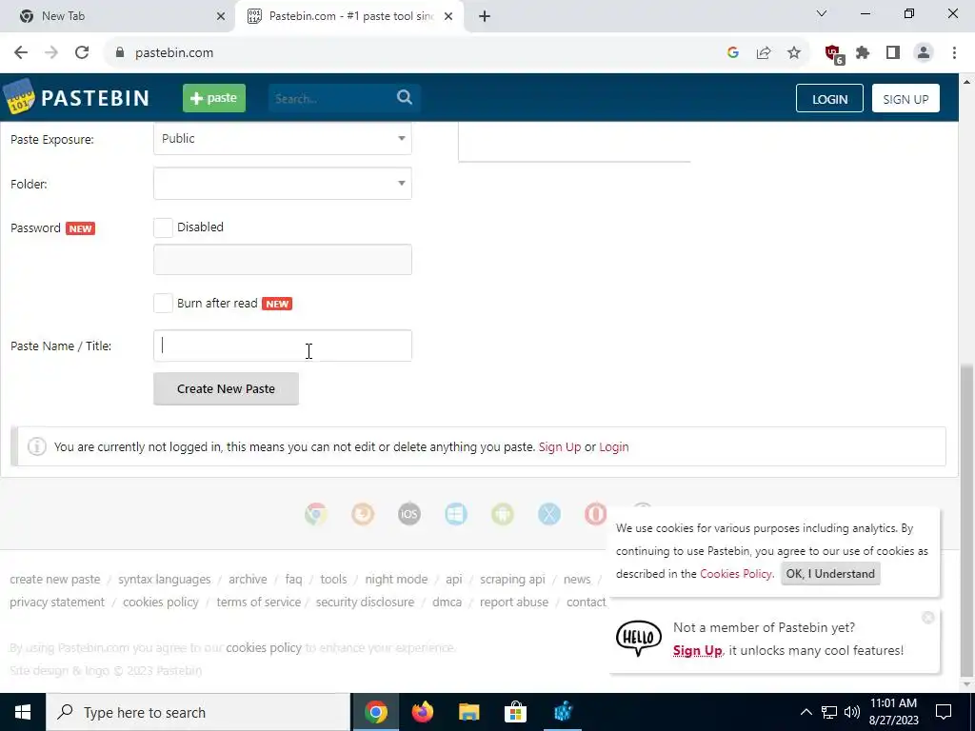Click the browser address bar URL
Viewport: 975px width, 731px height.
pyautogui.click(x=174, y=53)
